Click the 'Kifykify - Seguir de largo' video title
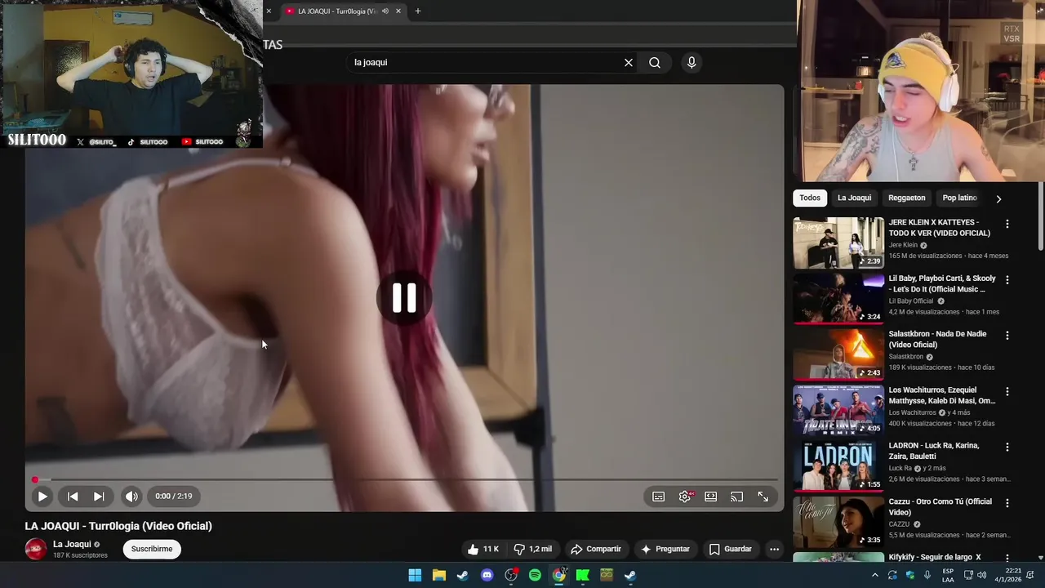This screenshot has height=588, width=1045. tap(935, 557)
